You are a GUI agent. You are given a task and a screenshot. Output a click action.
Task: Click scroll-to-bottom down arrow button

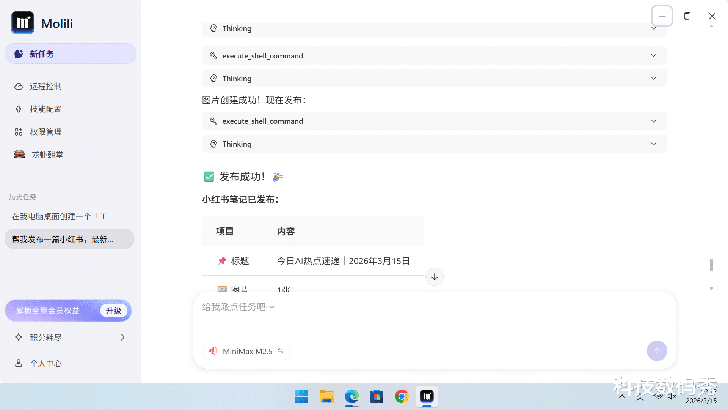coord(435,277)
